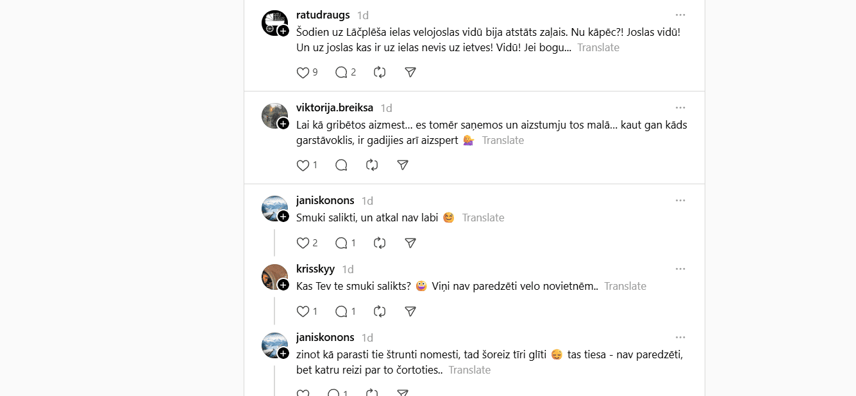This screenshot has width=856, height=396.
Task: Reply to viktorija.breiksa's post
Action: tap(341, 165)
